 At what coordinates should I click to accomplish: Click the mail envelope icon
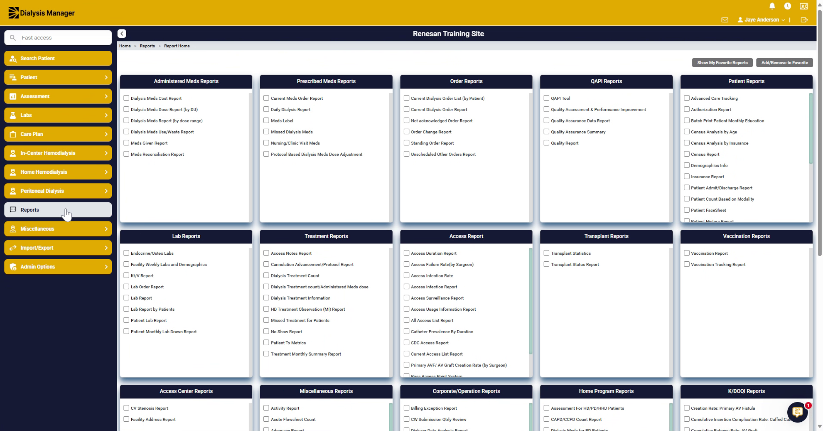point(725,20)
